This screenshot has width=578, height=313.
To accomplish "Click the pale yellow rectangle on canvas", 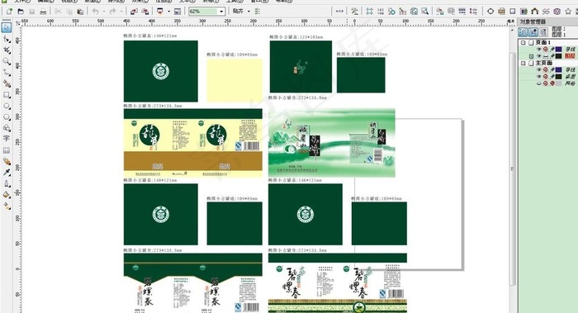I will [x=235, y=80].
